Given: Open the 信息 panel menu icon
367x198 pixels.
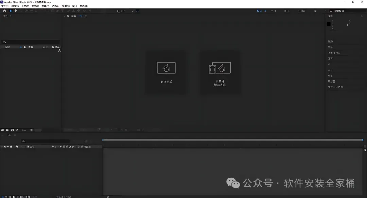Looking at the screenshot, I should (x=361, y=16).
